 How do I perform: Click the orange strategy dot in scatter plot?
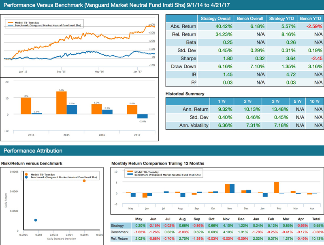(x=84, y=181)
